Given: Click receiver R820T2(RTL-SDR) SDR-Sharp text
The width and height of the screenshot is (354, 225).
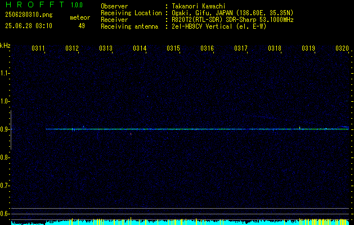Looking at the screenshot, I should 232,20.
